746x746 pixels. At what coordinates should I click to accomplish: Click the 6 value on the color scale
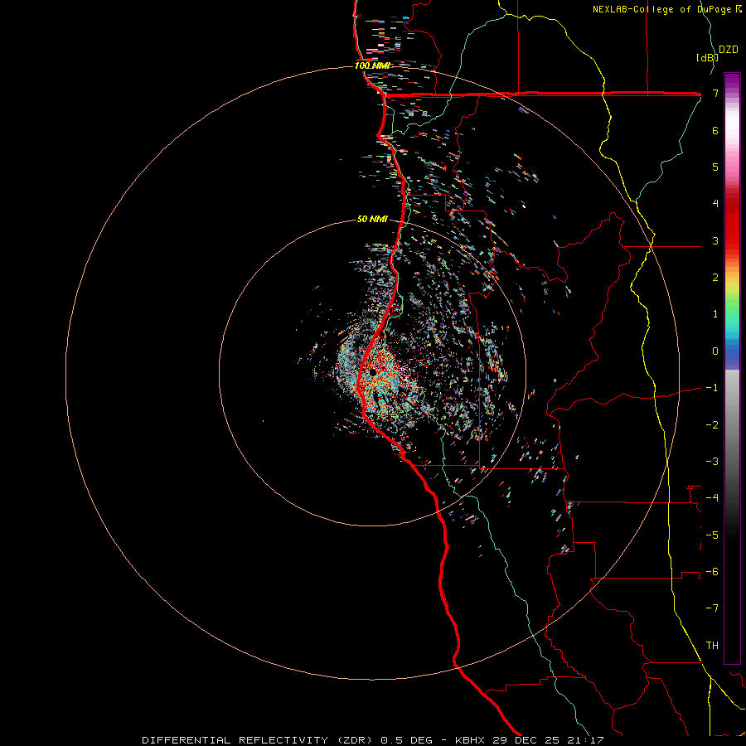[x=715, y=130]
